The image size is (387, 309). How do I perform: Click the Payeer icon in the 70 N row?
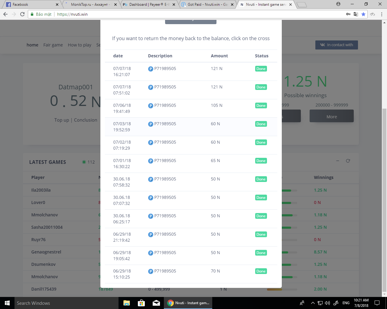[151, 271]
